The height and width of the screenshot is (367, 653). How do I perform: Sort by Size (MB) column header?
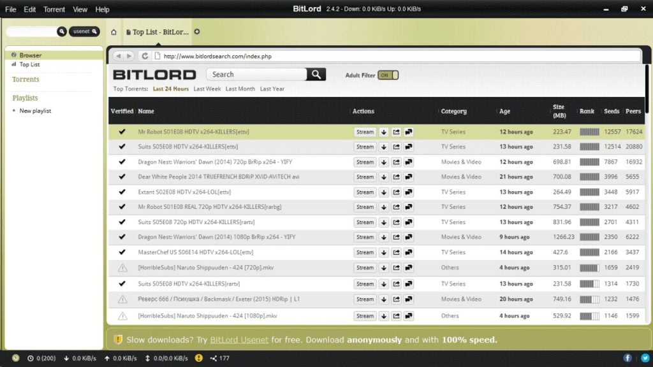tap(559, 111)
